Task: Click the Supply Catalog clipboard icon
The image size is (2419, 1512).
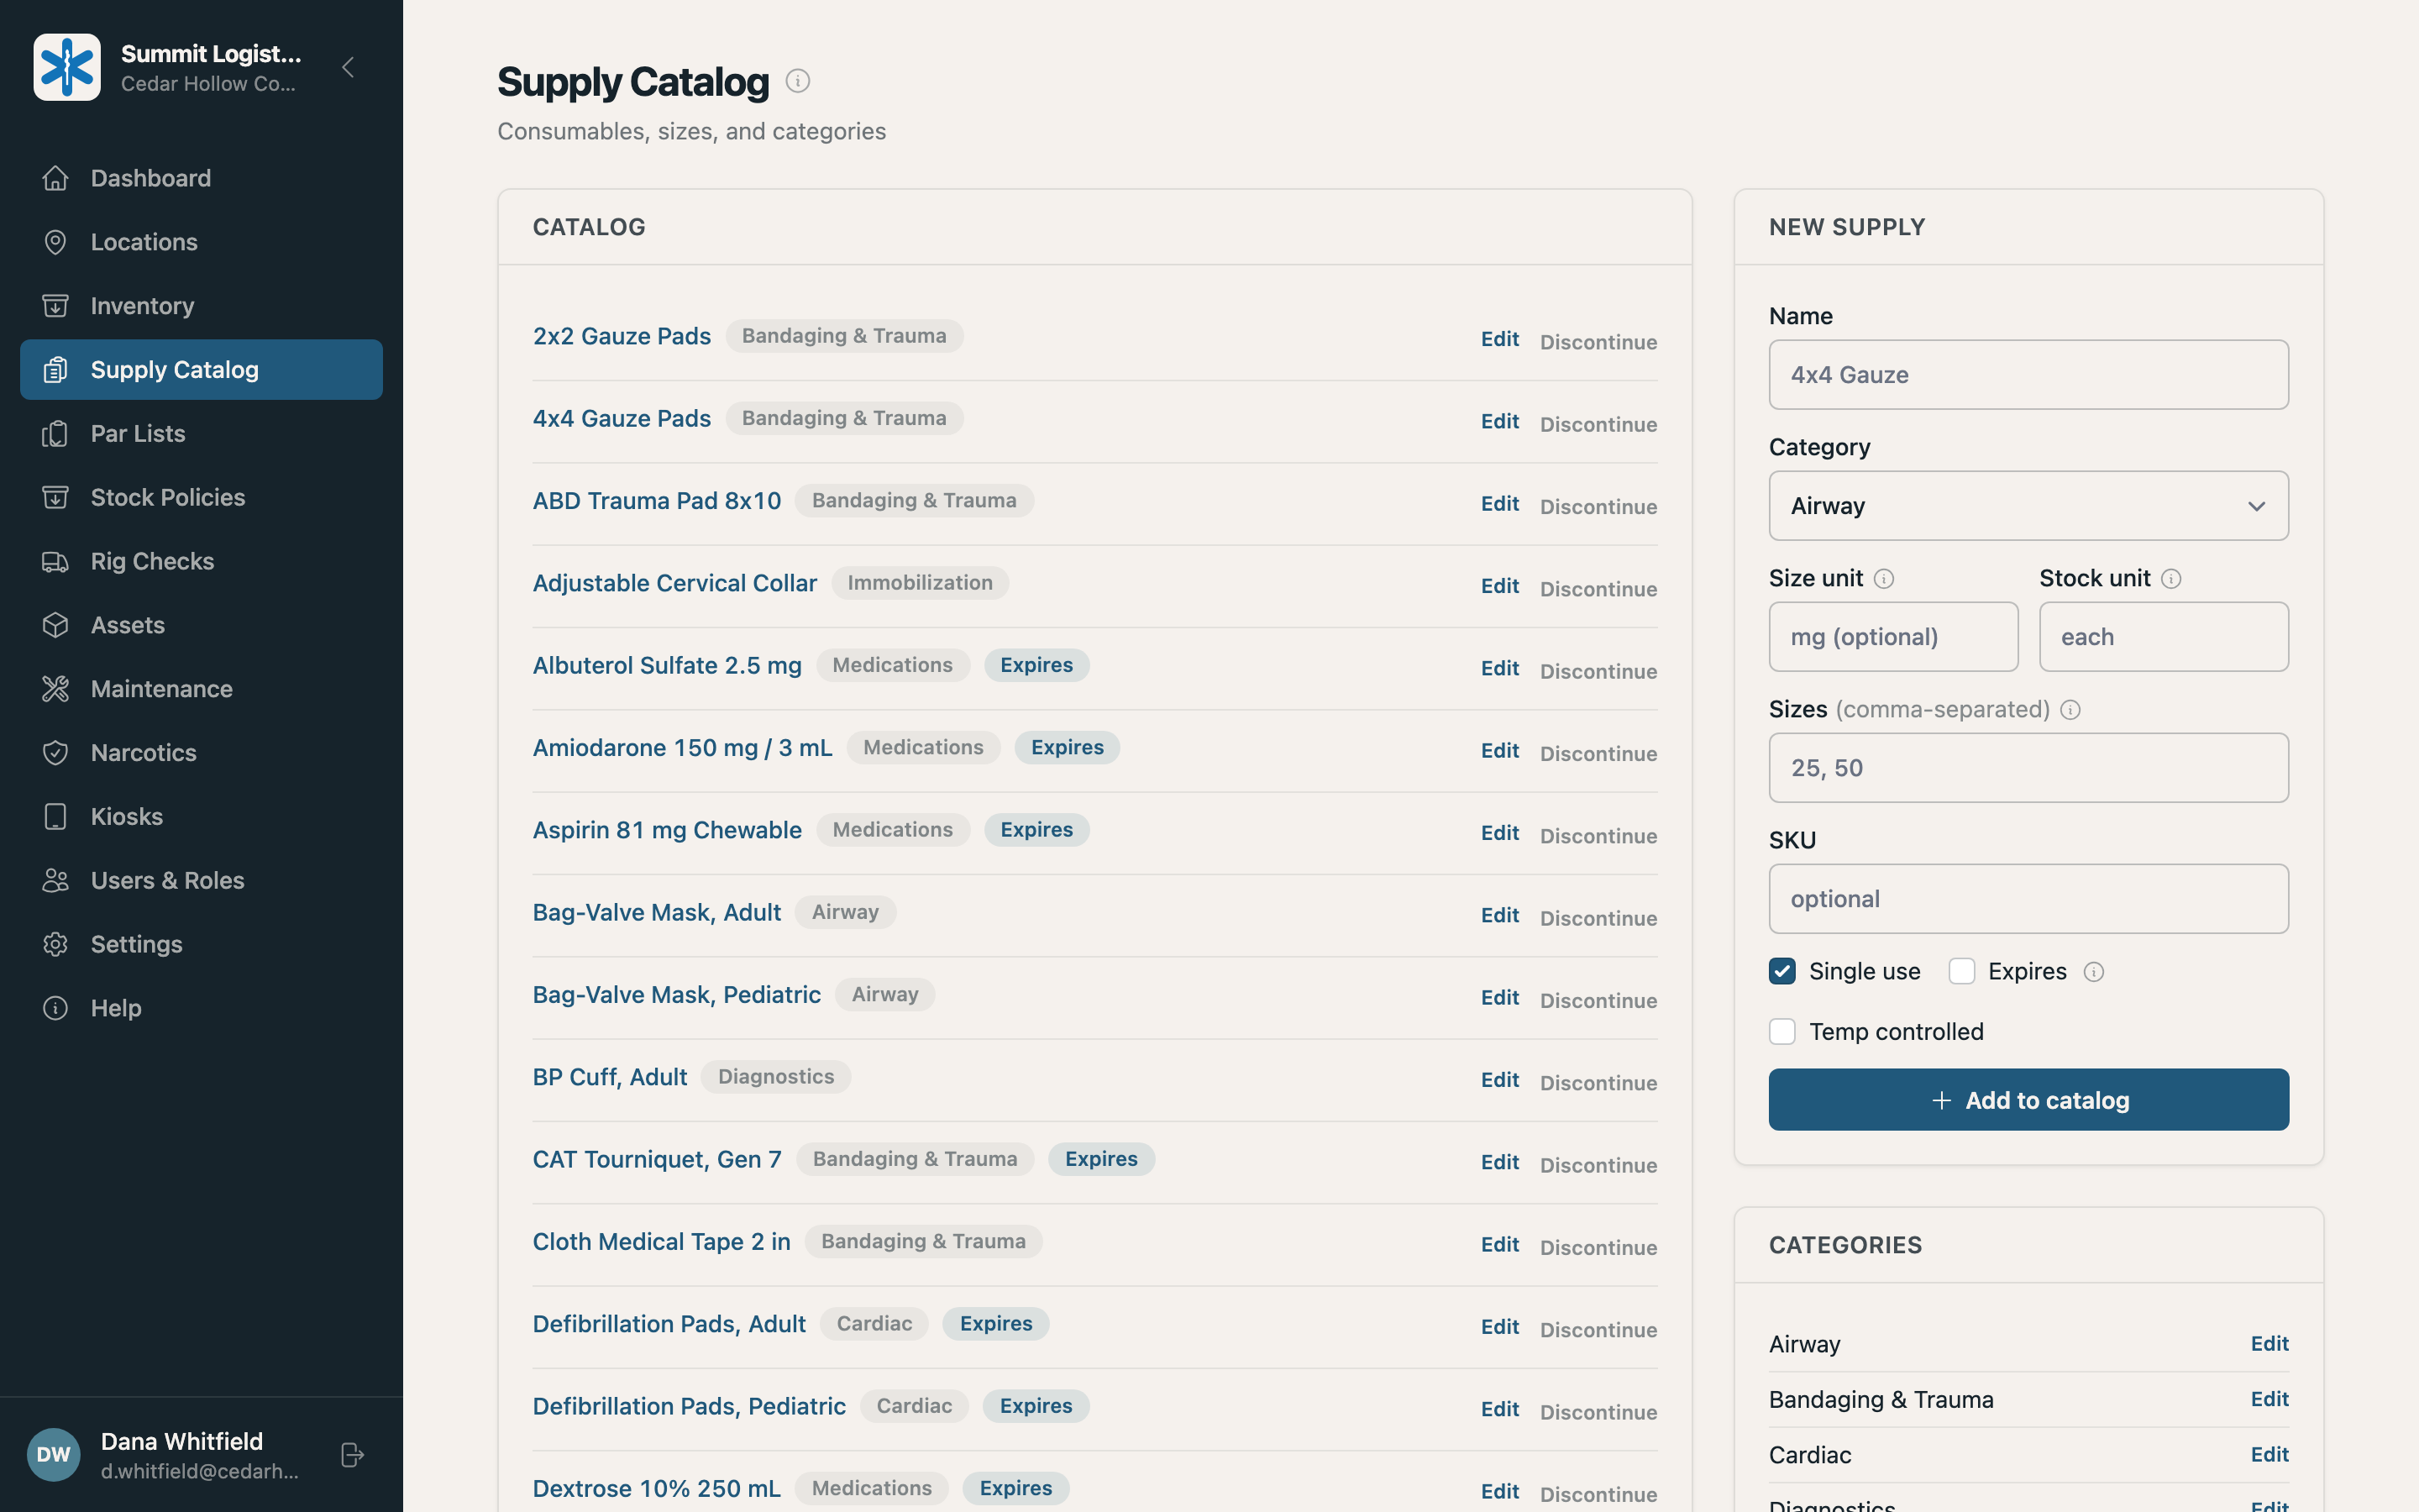Action: [55, 370]
